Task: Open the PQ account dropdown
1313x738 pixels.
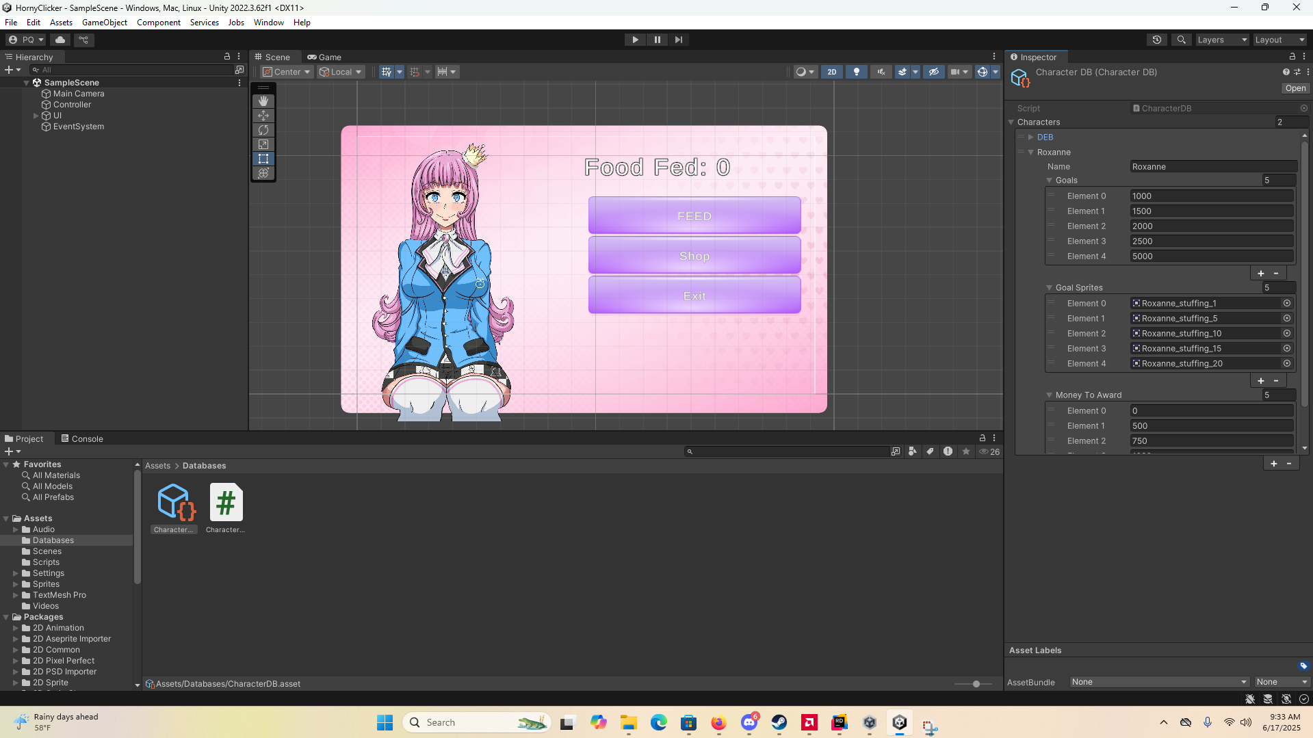Action: click(x=26, y=40)
